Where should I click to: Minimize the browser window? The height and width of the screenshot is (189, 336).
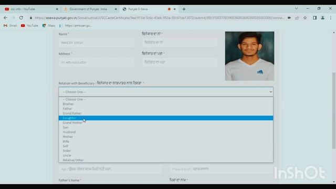(x=308, y=8)
